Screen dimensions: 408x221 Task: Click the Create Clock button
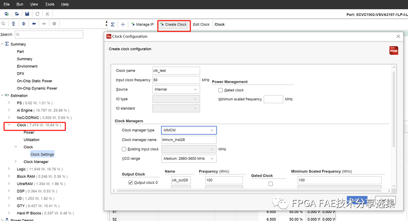pos(174,25)
